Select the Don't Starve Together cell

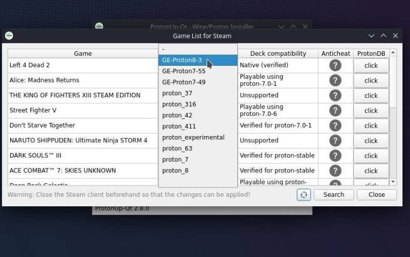(x=83, y=125)
